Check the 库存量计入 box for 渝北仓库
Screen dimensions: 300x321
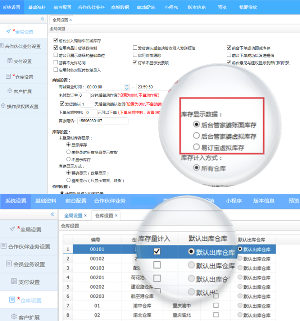(x=216, y=315)
